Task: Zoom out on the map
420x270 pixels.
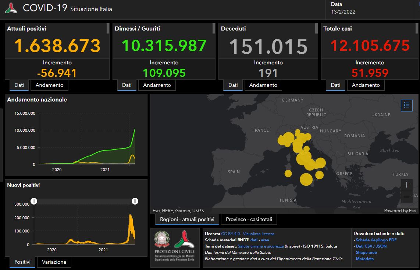Action: pyautogui.click(x=406, y=197)
